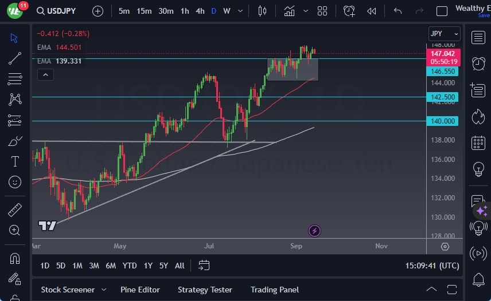Screen dimensions: 491x301
Task: Open the chart-type candle dropdown
Action: click(x=263, y=11)
